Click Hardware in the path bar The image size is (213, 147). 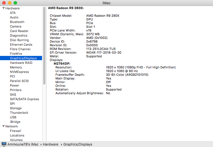(51, 144)
